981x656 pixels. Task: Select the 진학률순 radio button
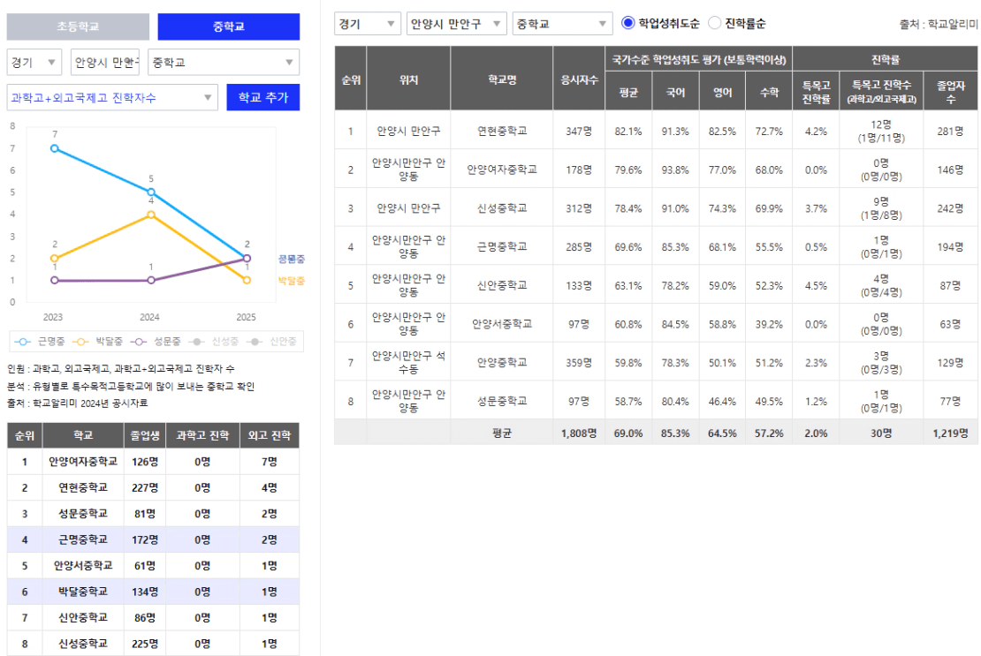point(714,23)
